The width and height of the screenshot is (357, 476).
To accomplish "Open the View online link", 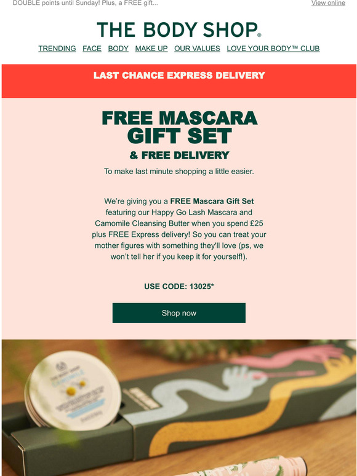I will click(328, 3).
